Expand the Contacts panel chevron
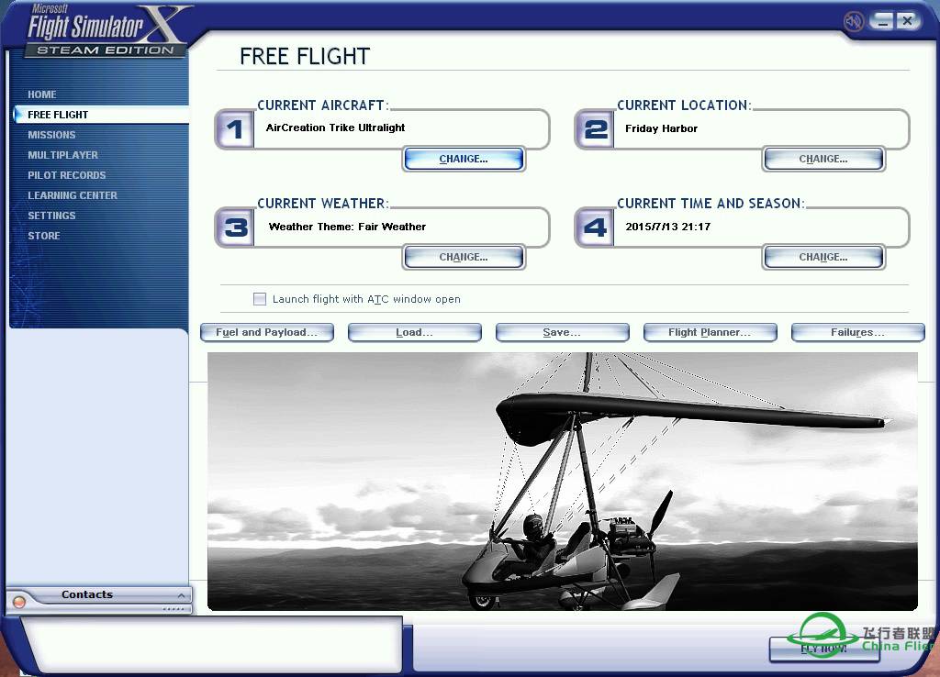This screenshot has width=940, height=677. (x=181, y=595)
